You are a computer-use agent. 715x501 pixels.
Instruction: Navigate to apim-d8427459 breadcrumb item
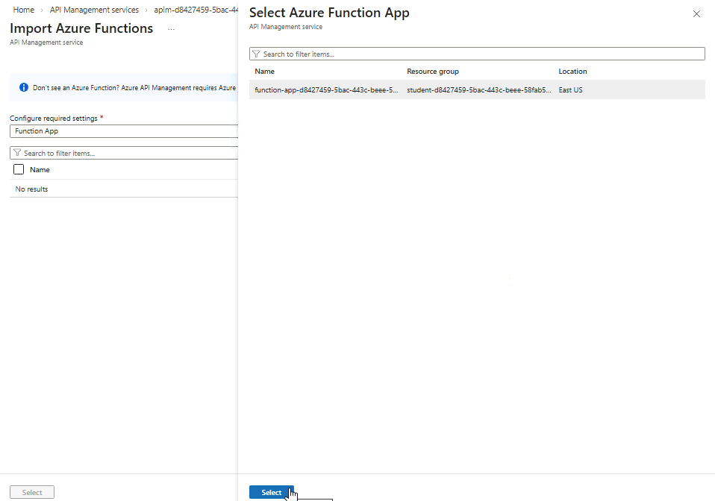pos(196,10)
